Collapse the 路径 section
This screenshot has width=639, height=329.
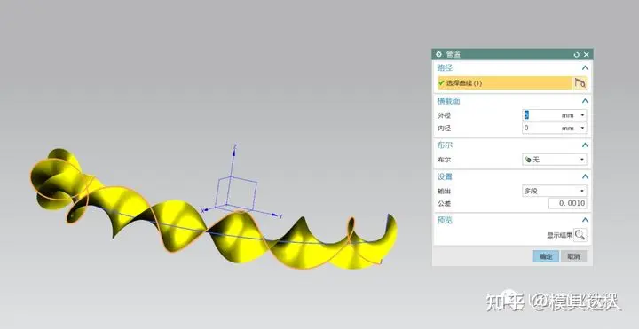(585, 68)
